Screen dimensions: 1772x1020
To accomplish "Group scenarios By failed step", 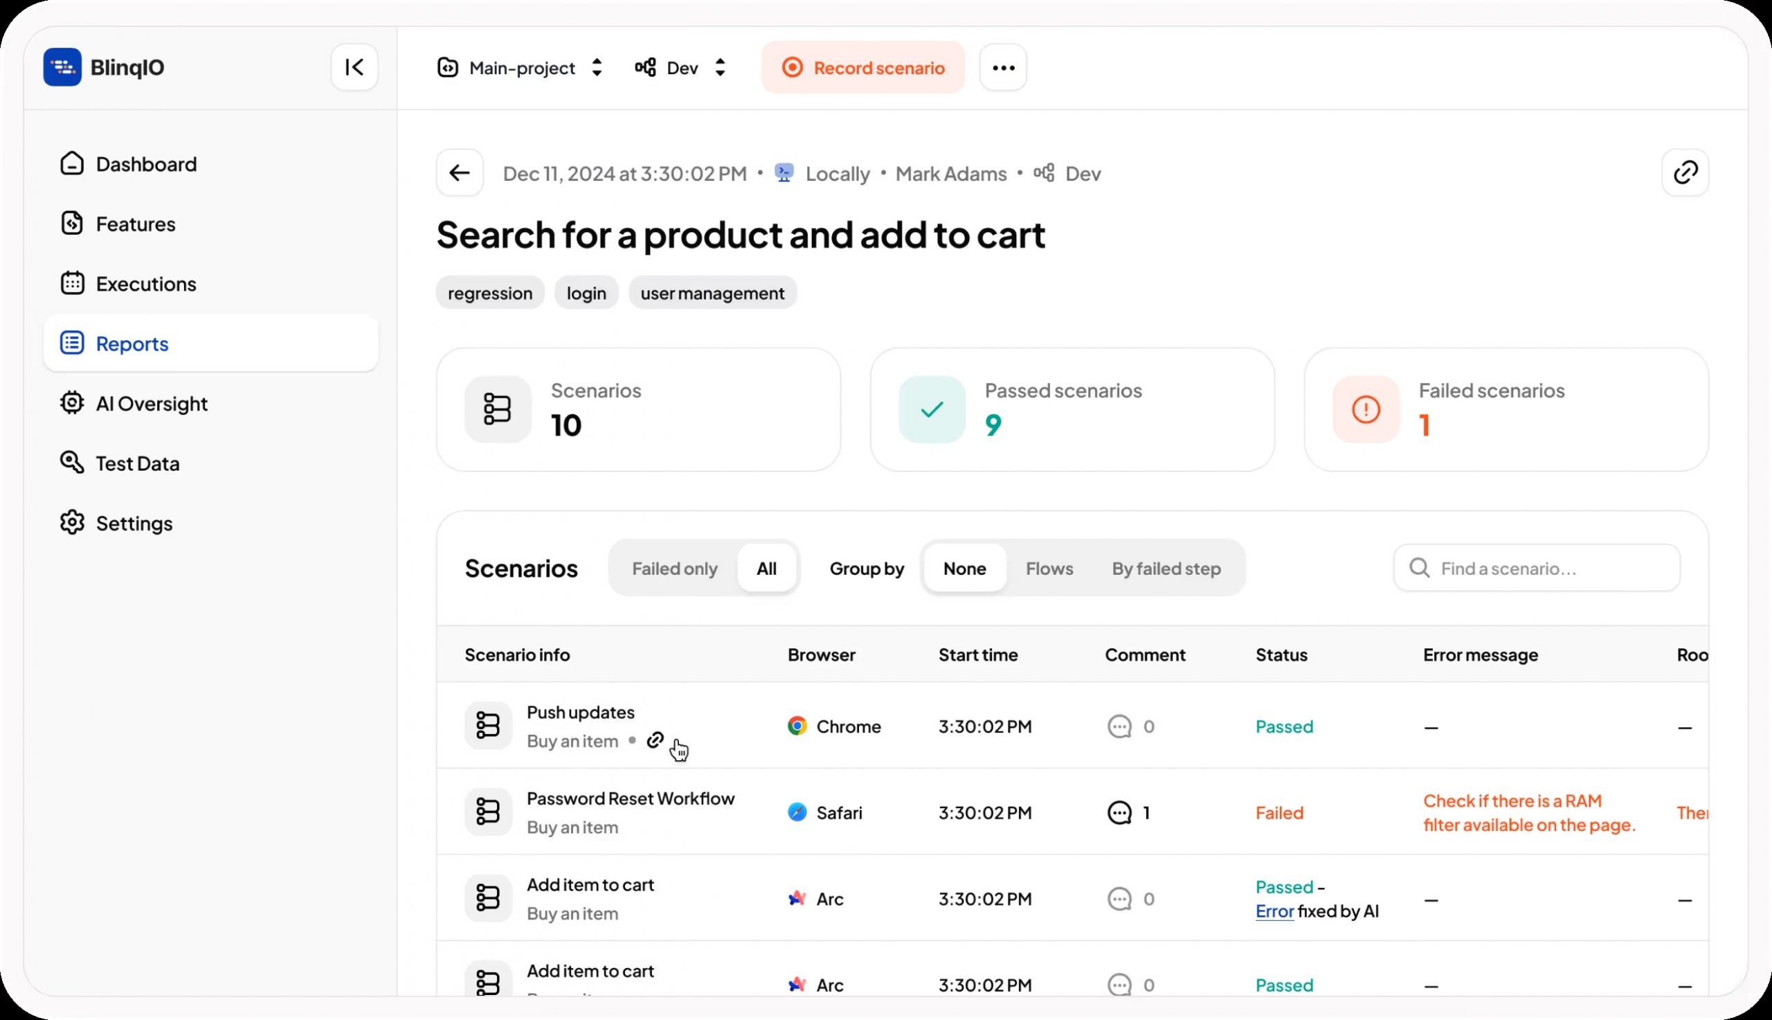I will (x=1166, y=568).
